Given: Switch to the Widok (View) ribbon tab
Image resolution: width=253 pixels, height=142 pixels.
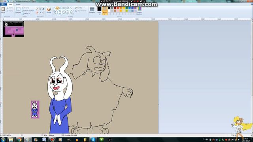Looking at the screenshot, I should [x=18, y=4].
